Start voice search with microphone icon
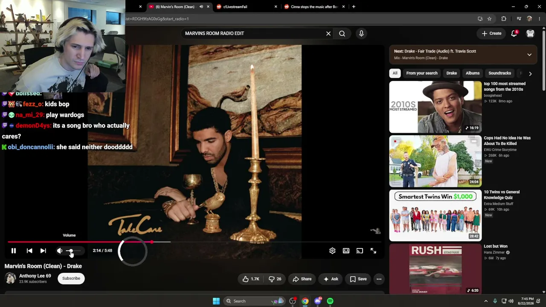Image resolution: width=546 pixels, height=307 pixels. click(x=361, y=33)
